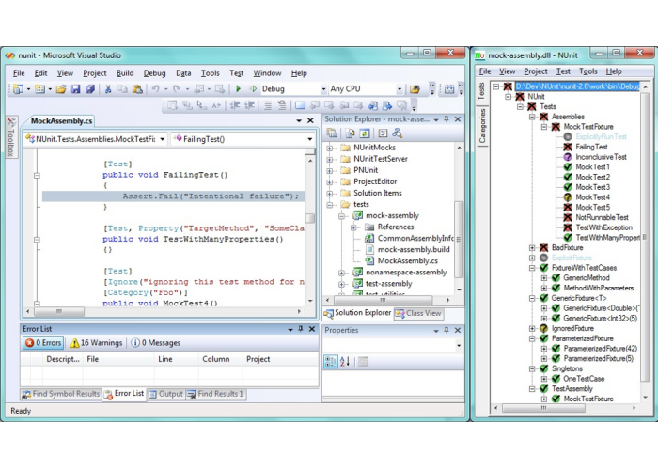Select MockTest4 in NUnit tree
This screenshot has height=470, width=658.
(592, 197)
